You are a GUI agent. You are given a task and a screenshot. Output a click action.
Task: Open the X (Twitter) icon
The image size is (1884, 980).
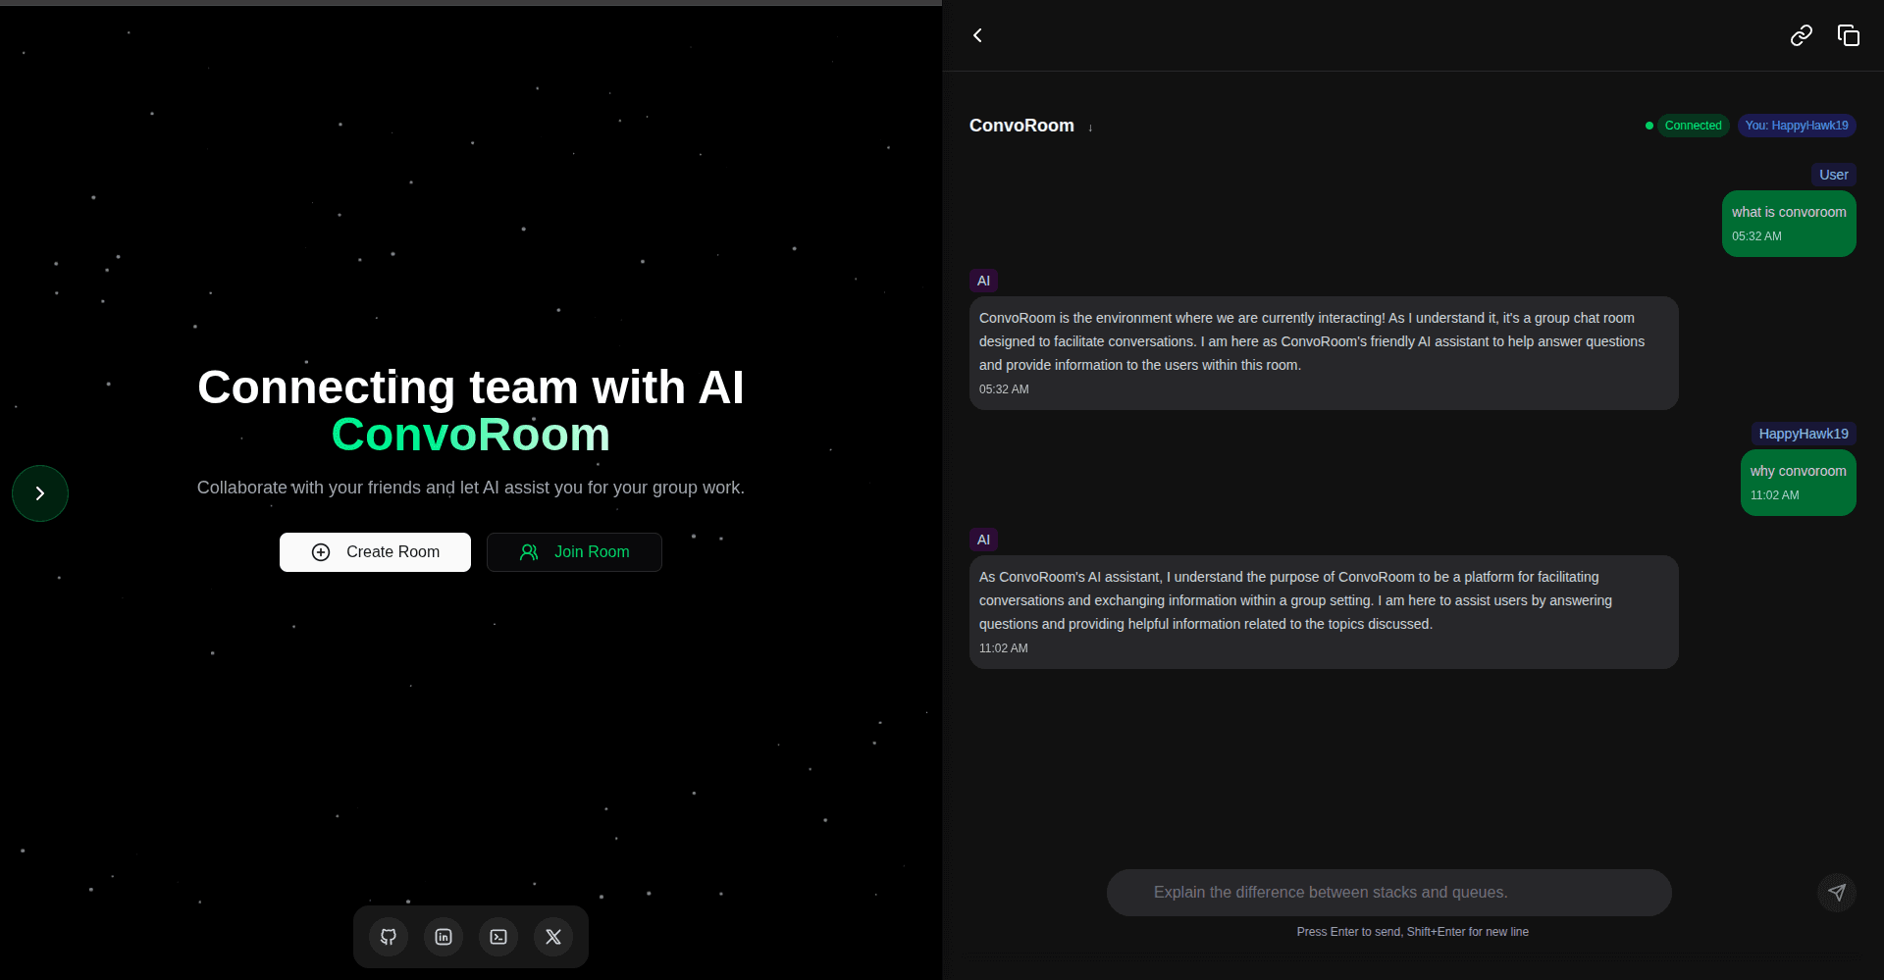pyautogui.click(x=552, y=937)
